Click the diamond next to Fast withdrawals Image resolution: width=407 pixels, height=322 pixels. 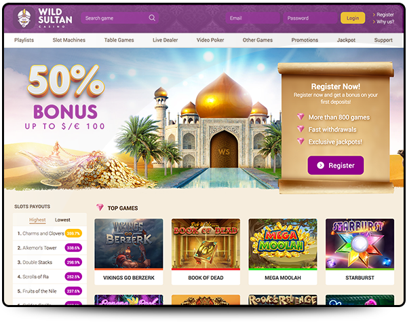301,129
